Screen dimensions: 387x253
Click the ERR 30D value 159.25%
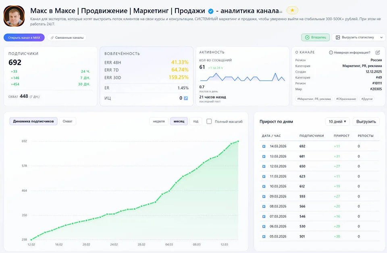point(179,77)
